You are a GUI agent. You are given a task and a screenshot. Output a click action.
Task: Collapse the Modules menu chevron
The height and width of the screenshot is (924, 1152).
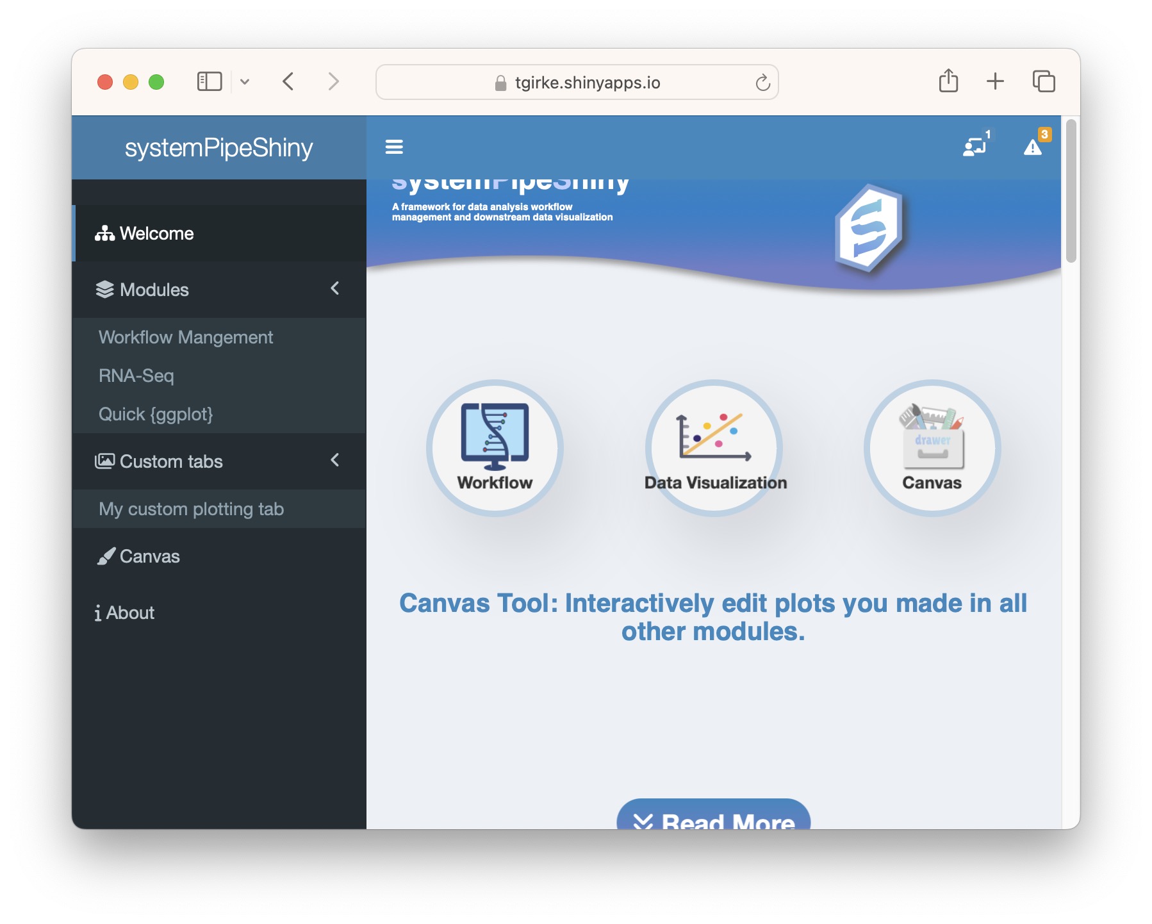coord(334,289)
